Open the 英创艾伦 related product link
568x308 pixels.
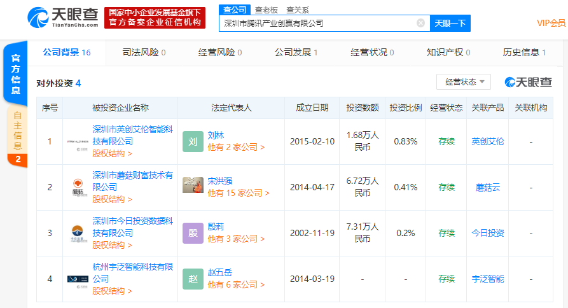488,142
